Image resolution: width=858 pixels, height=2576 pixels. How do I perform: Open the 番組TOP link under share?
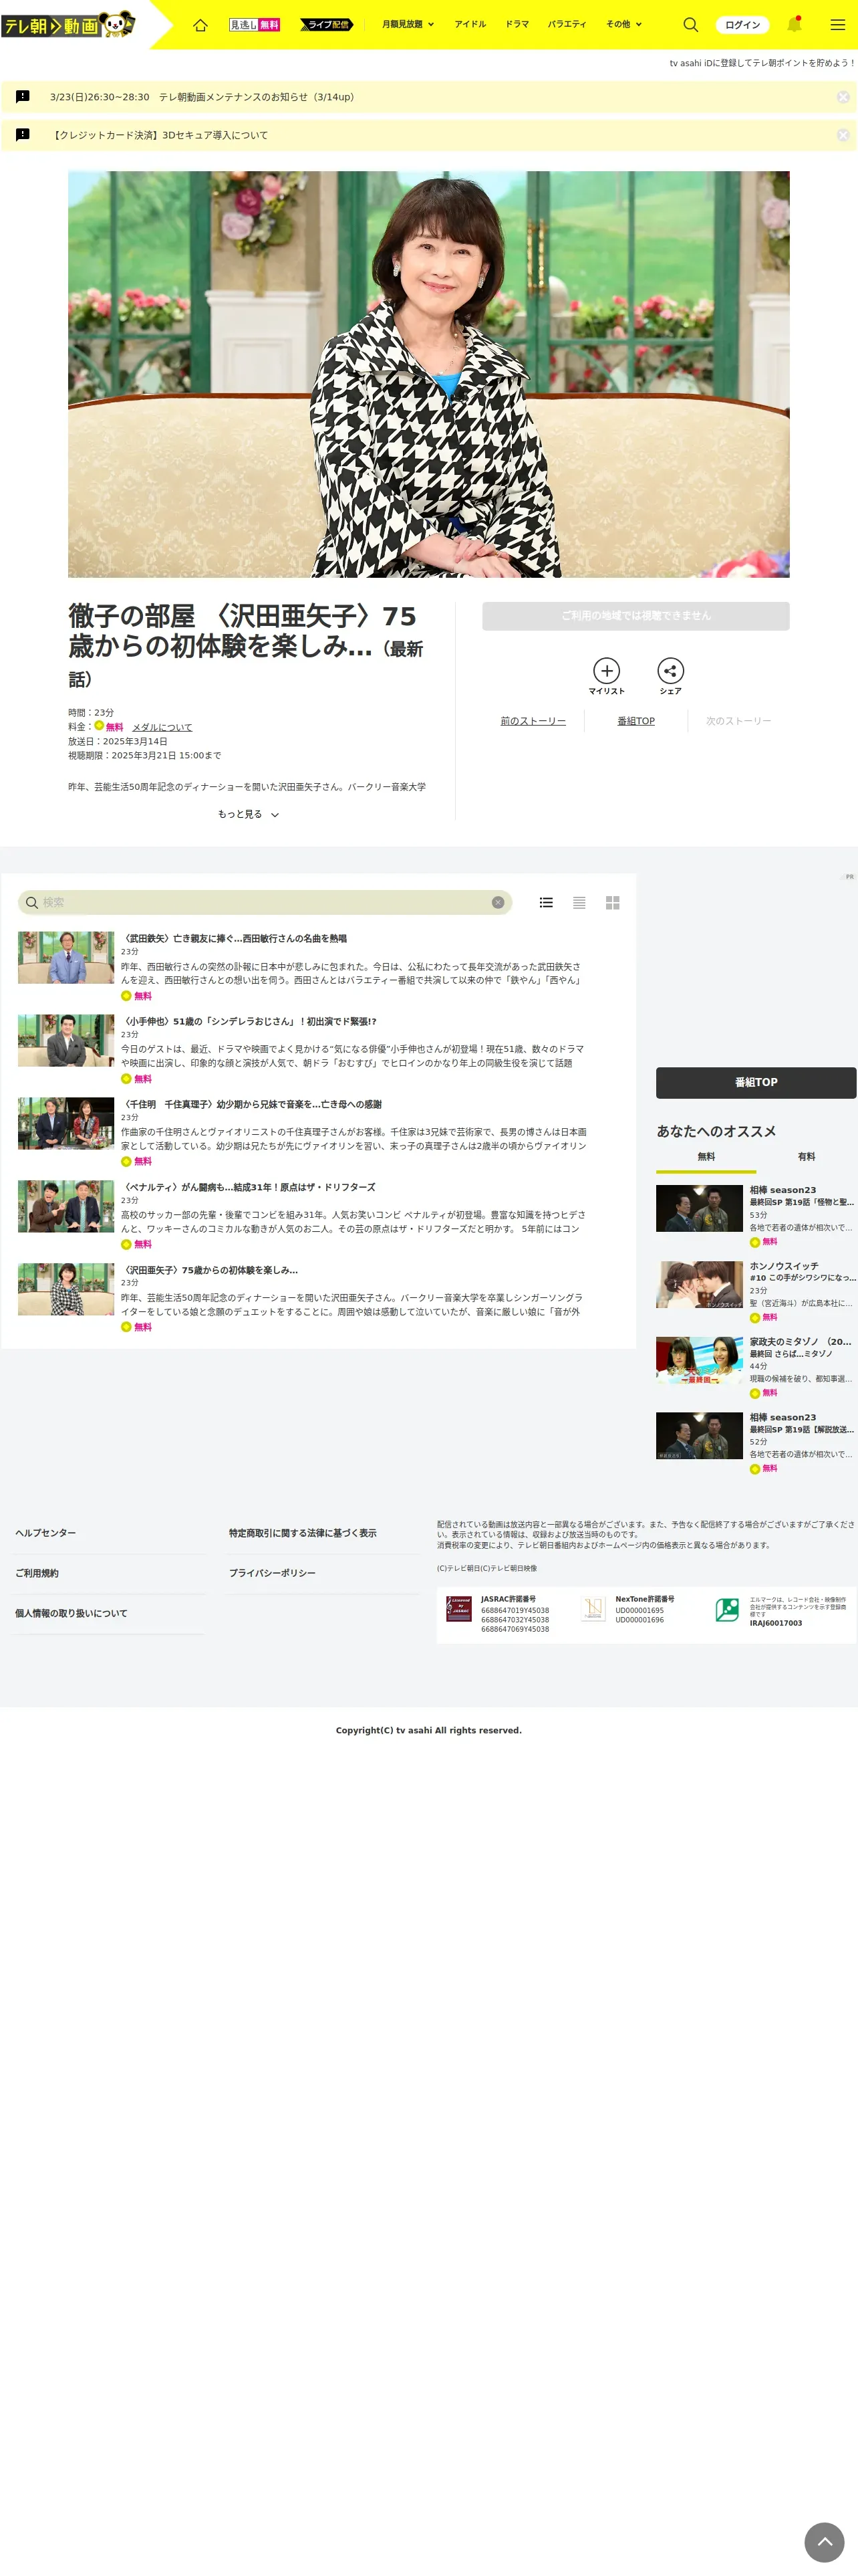[x=636, y=721]
